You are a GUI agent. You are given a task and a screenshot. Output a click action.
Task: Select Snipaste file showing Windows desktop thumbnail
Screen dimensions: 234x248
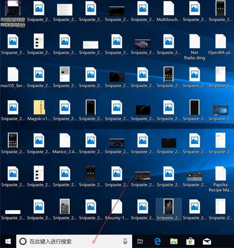click(221, 113)
